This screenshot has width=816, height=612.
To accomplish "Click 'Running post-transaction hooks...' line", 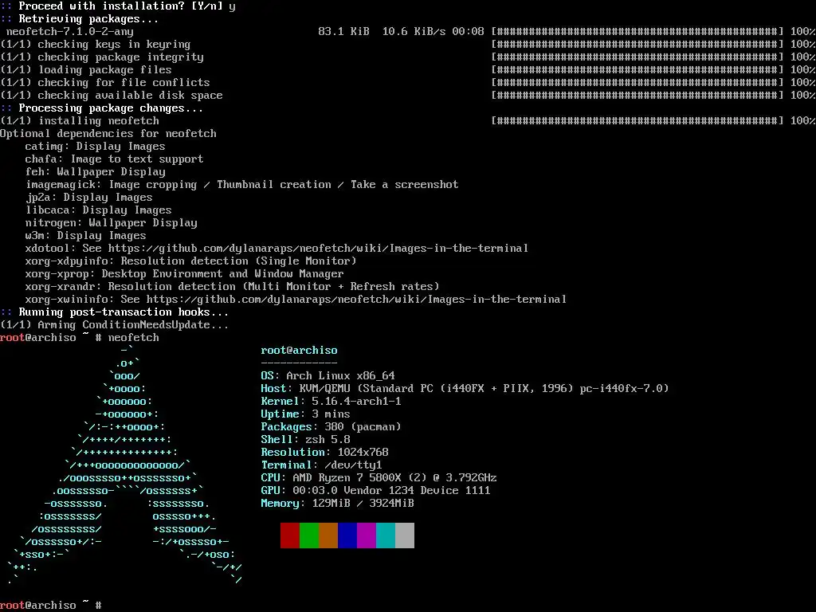I will click(x=115, y=312).
